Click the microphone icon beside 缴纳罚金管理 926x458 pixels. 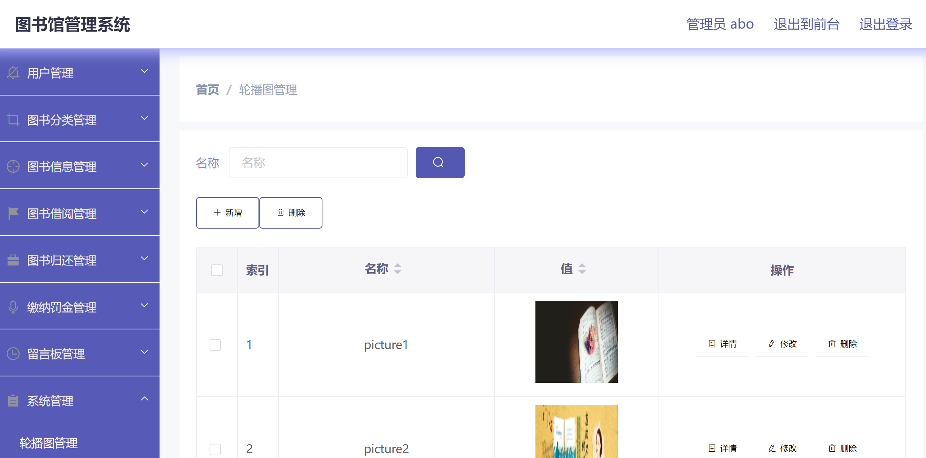pyautogui.click(x=13, y=307)
